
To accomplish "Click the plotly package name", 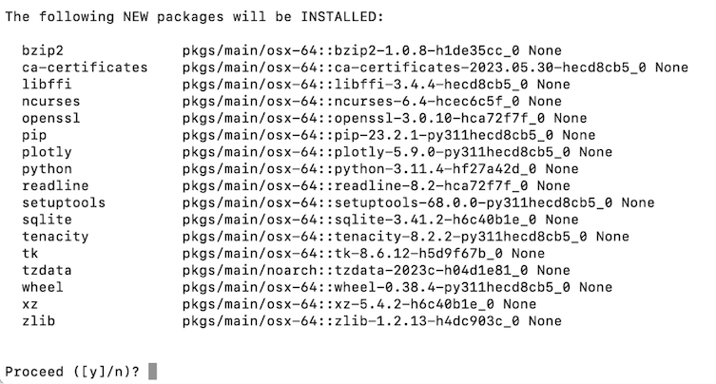I will (x=46, y=152).
